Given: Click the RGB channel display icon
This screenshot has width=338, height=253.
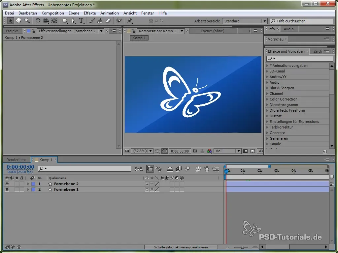Looking at the screenshot, I should click(x=209, y=151).
